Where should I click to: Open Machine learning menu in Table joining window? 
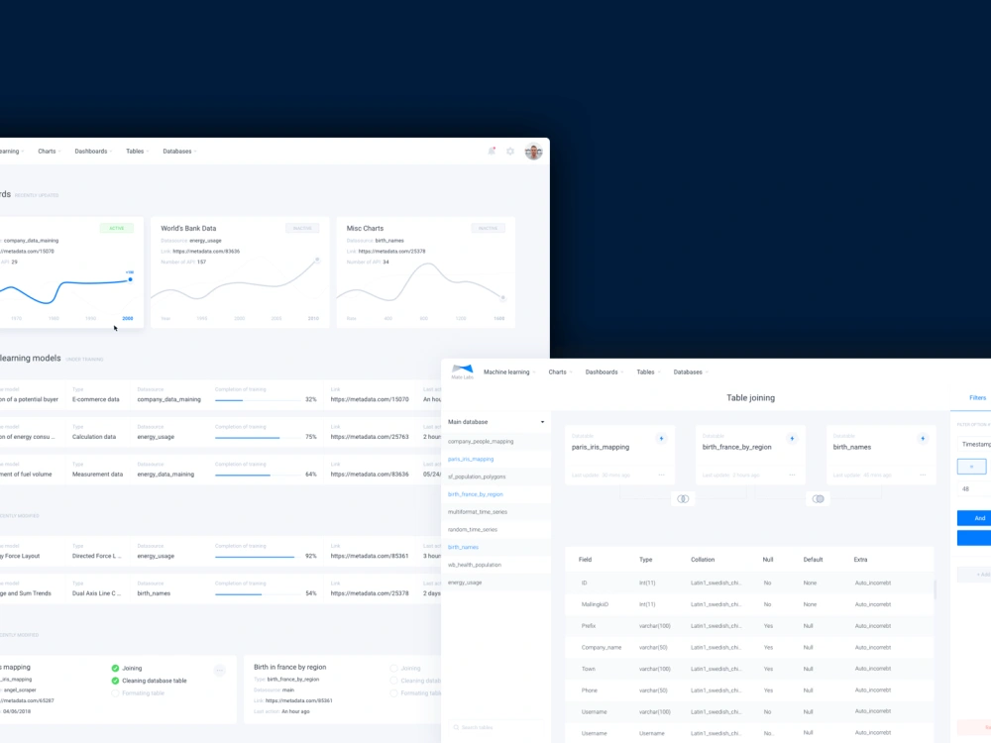click(508, 372)
